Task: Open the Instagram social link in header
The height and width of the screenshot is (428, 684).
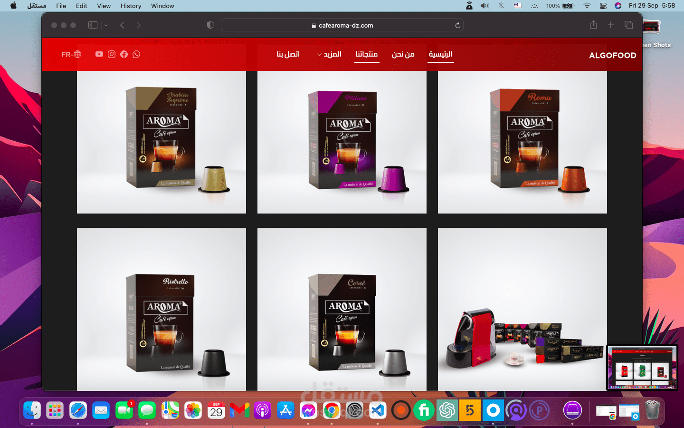Action: click(112, 54)
